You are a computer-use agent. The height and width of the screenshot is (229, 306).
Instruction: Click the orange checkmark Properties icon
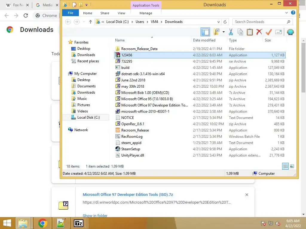coord(269,32)
